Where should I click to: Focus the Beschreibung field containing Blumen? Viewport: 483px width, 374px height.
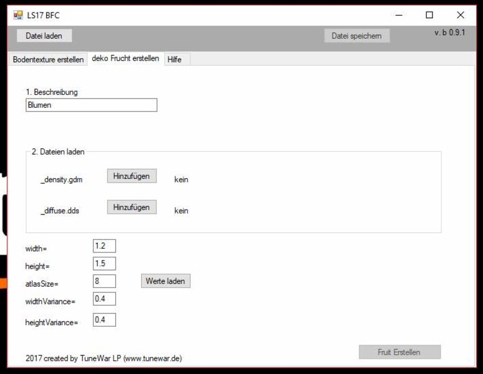[91, 105]
